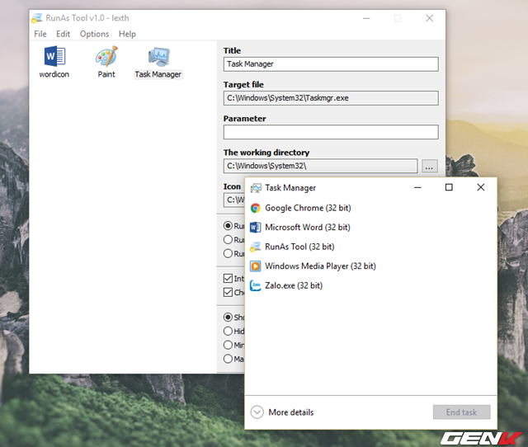Expand More details in Task Manager
Viewport: 528px width, 447px height.
pyautogui.click(x=281, y=412)
